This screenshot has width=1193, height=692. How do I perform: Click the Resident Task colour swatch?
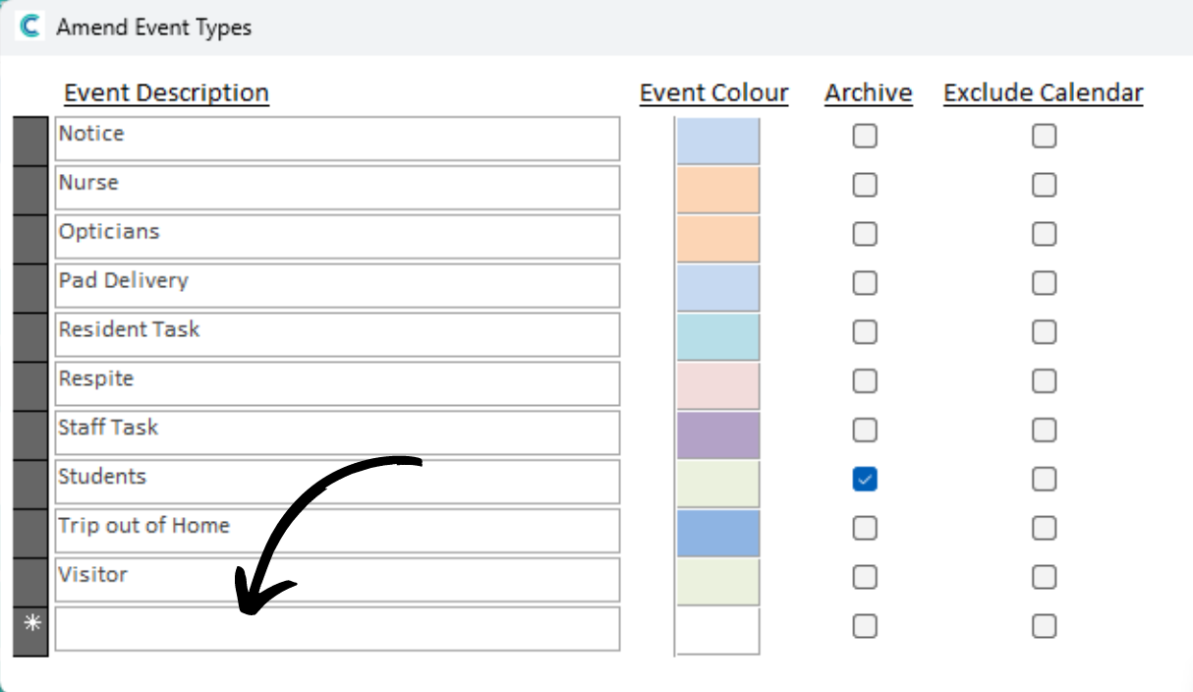point(717,336)
